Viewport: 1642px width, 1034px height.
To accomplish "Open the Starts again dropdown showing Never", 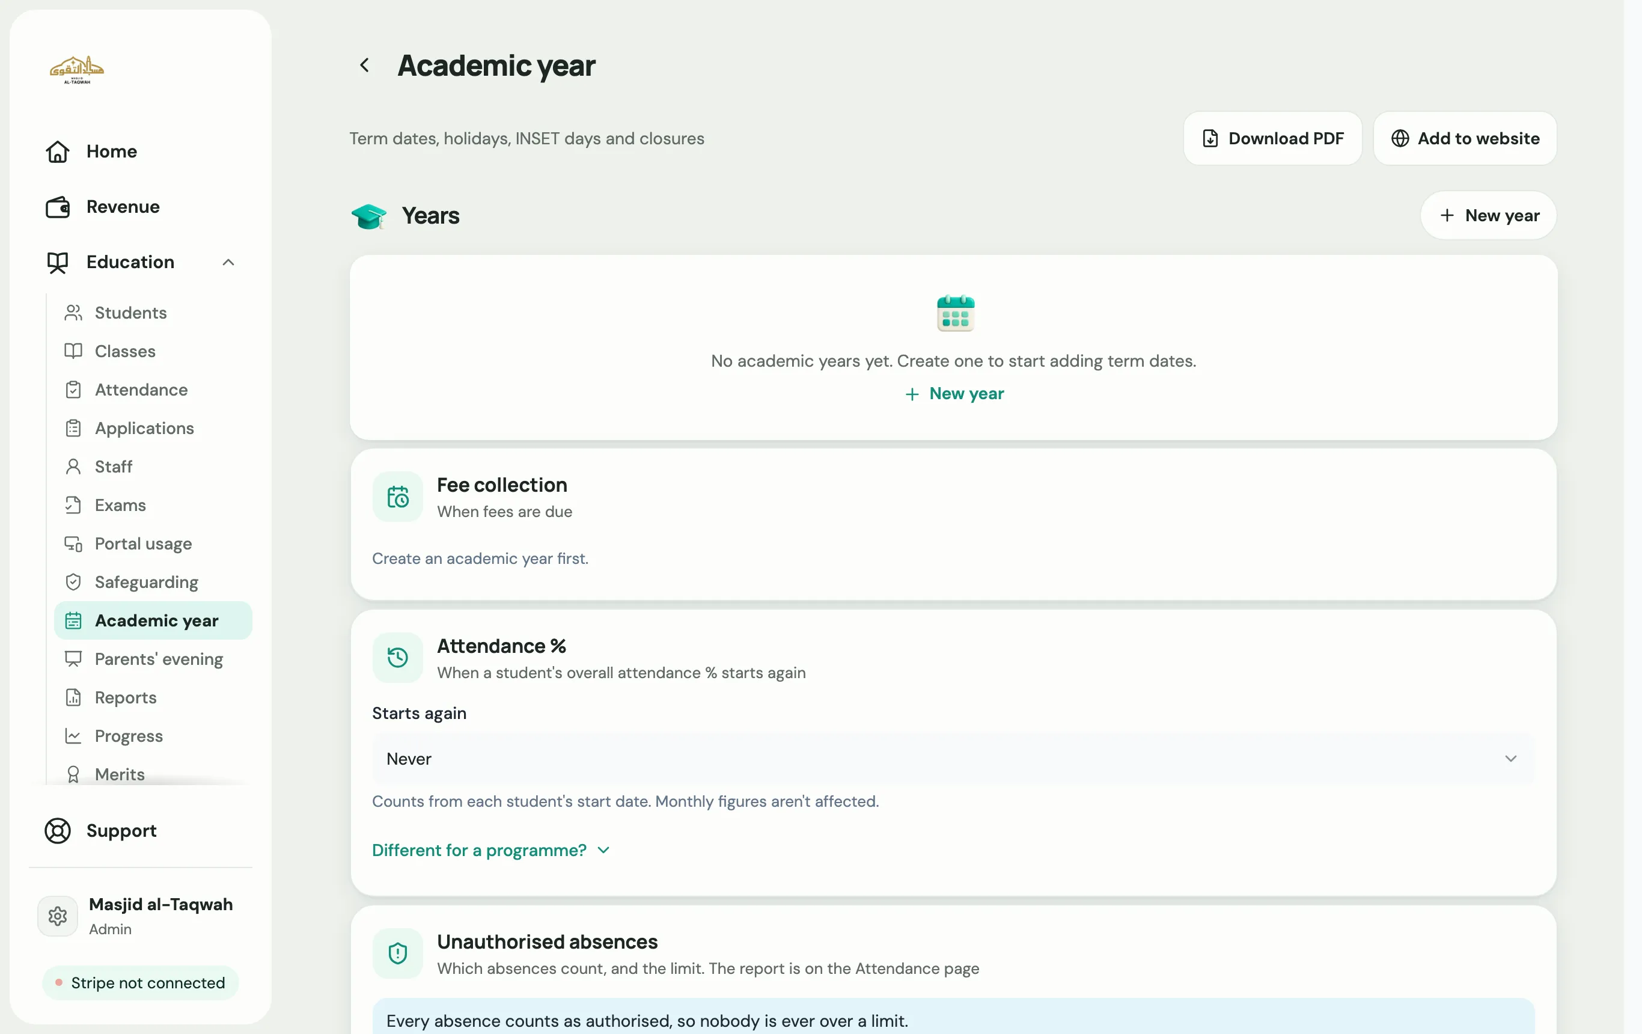I will (953, 759).
